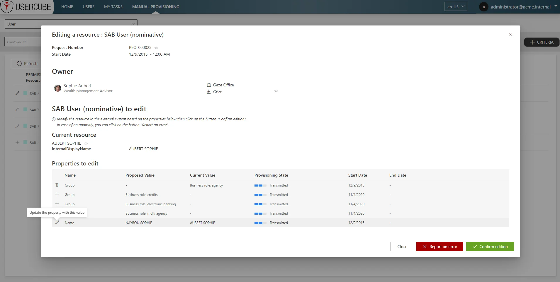Click Business role: credits value
The height and width of the screenshot is (282, 560).
(x=142, y=195)
